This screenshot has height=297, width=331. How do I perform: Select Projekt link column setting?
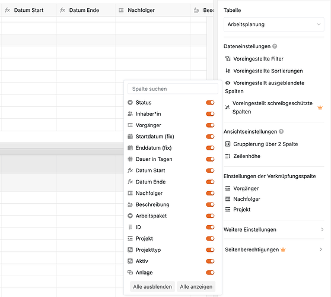click(241, 210)
